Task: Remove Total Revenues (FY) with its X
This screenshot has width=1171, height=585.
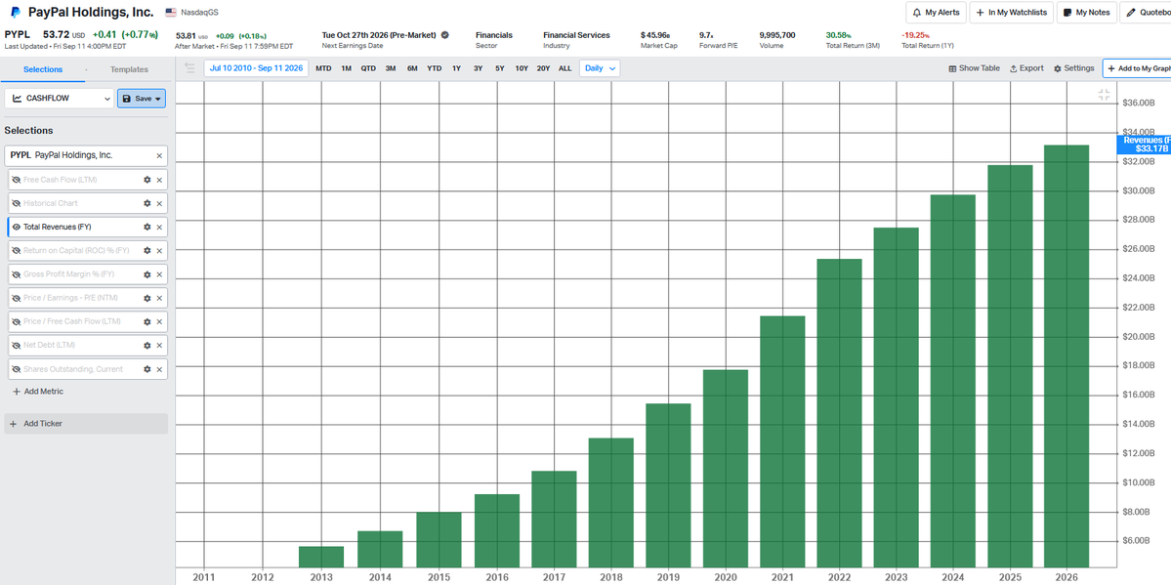Action: 159,227
